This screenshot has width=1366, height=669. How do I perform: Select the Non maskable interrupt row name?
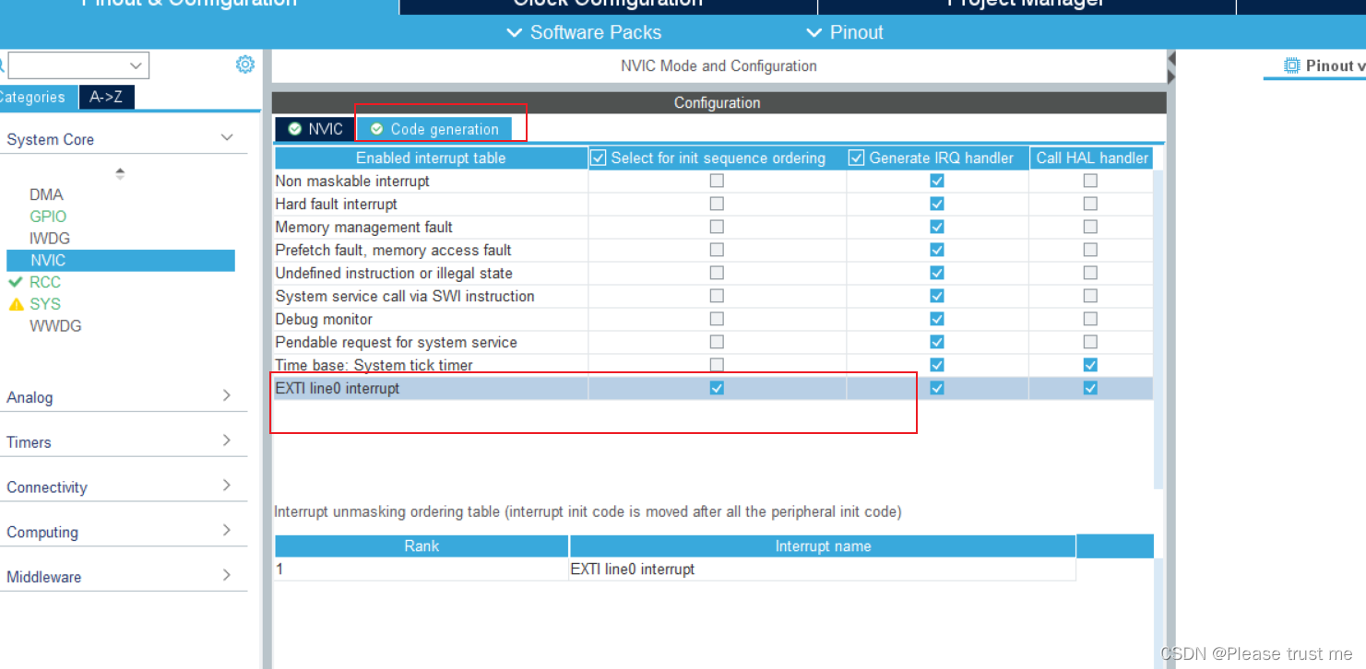[x=352, y=181]
